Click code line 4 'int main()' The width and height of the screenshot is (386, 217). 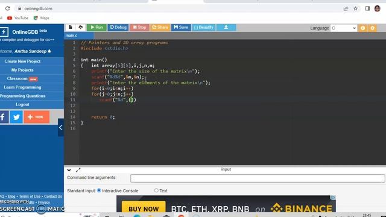tap(94, 60)
